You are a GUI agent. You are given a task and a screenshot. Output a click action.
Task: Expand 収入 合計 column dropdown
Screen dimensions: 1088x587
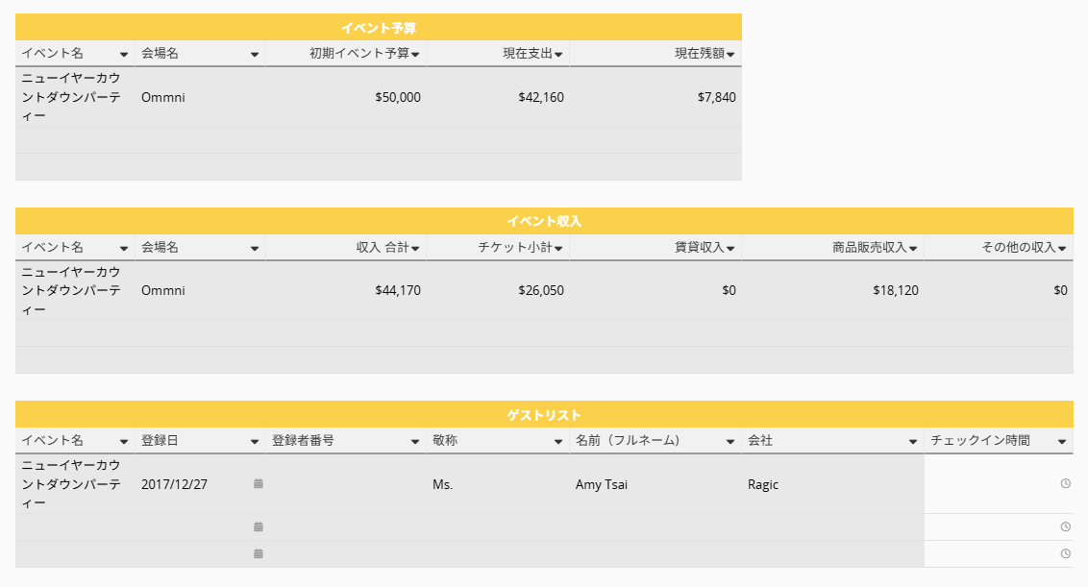point(415,249)
